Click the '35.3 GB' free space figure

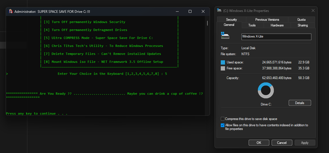click(x=304, y=68)
